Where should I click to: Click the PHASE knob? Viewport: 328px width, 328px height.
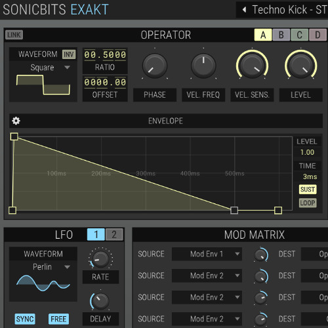click(155, 66)
